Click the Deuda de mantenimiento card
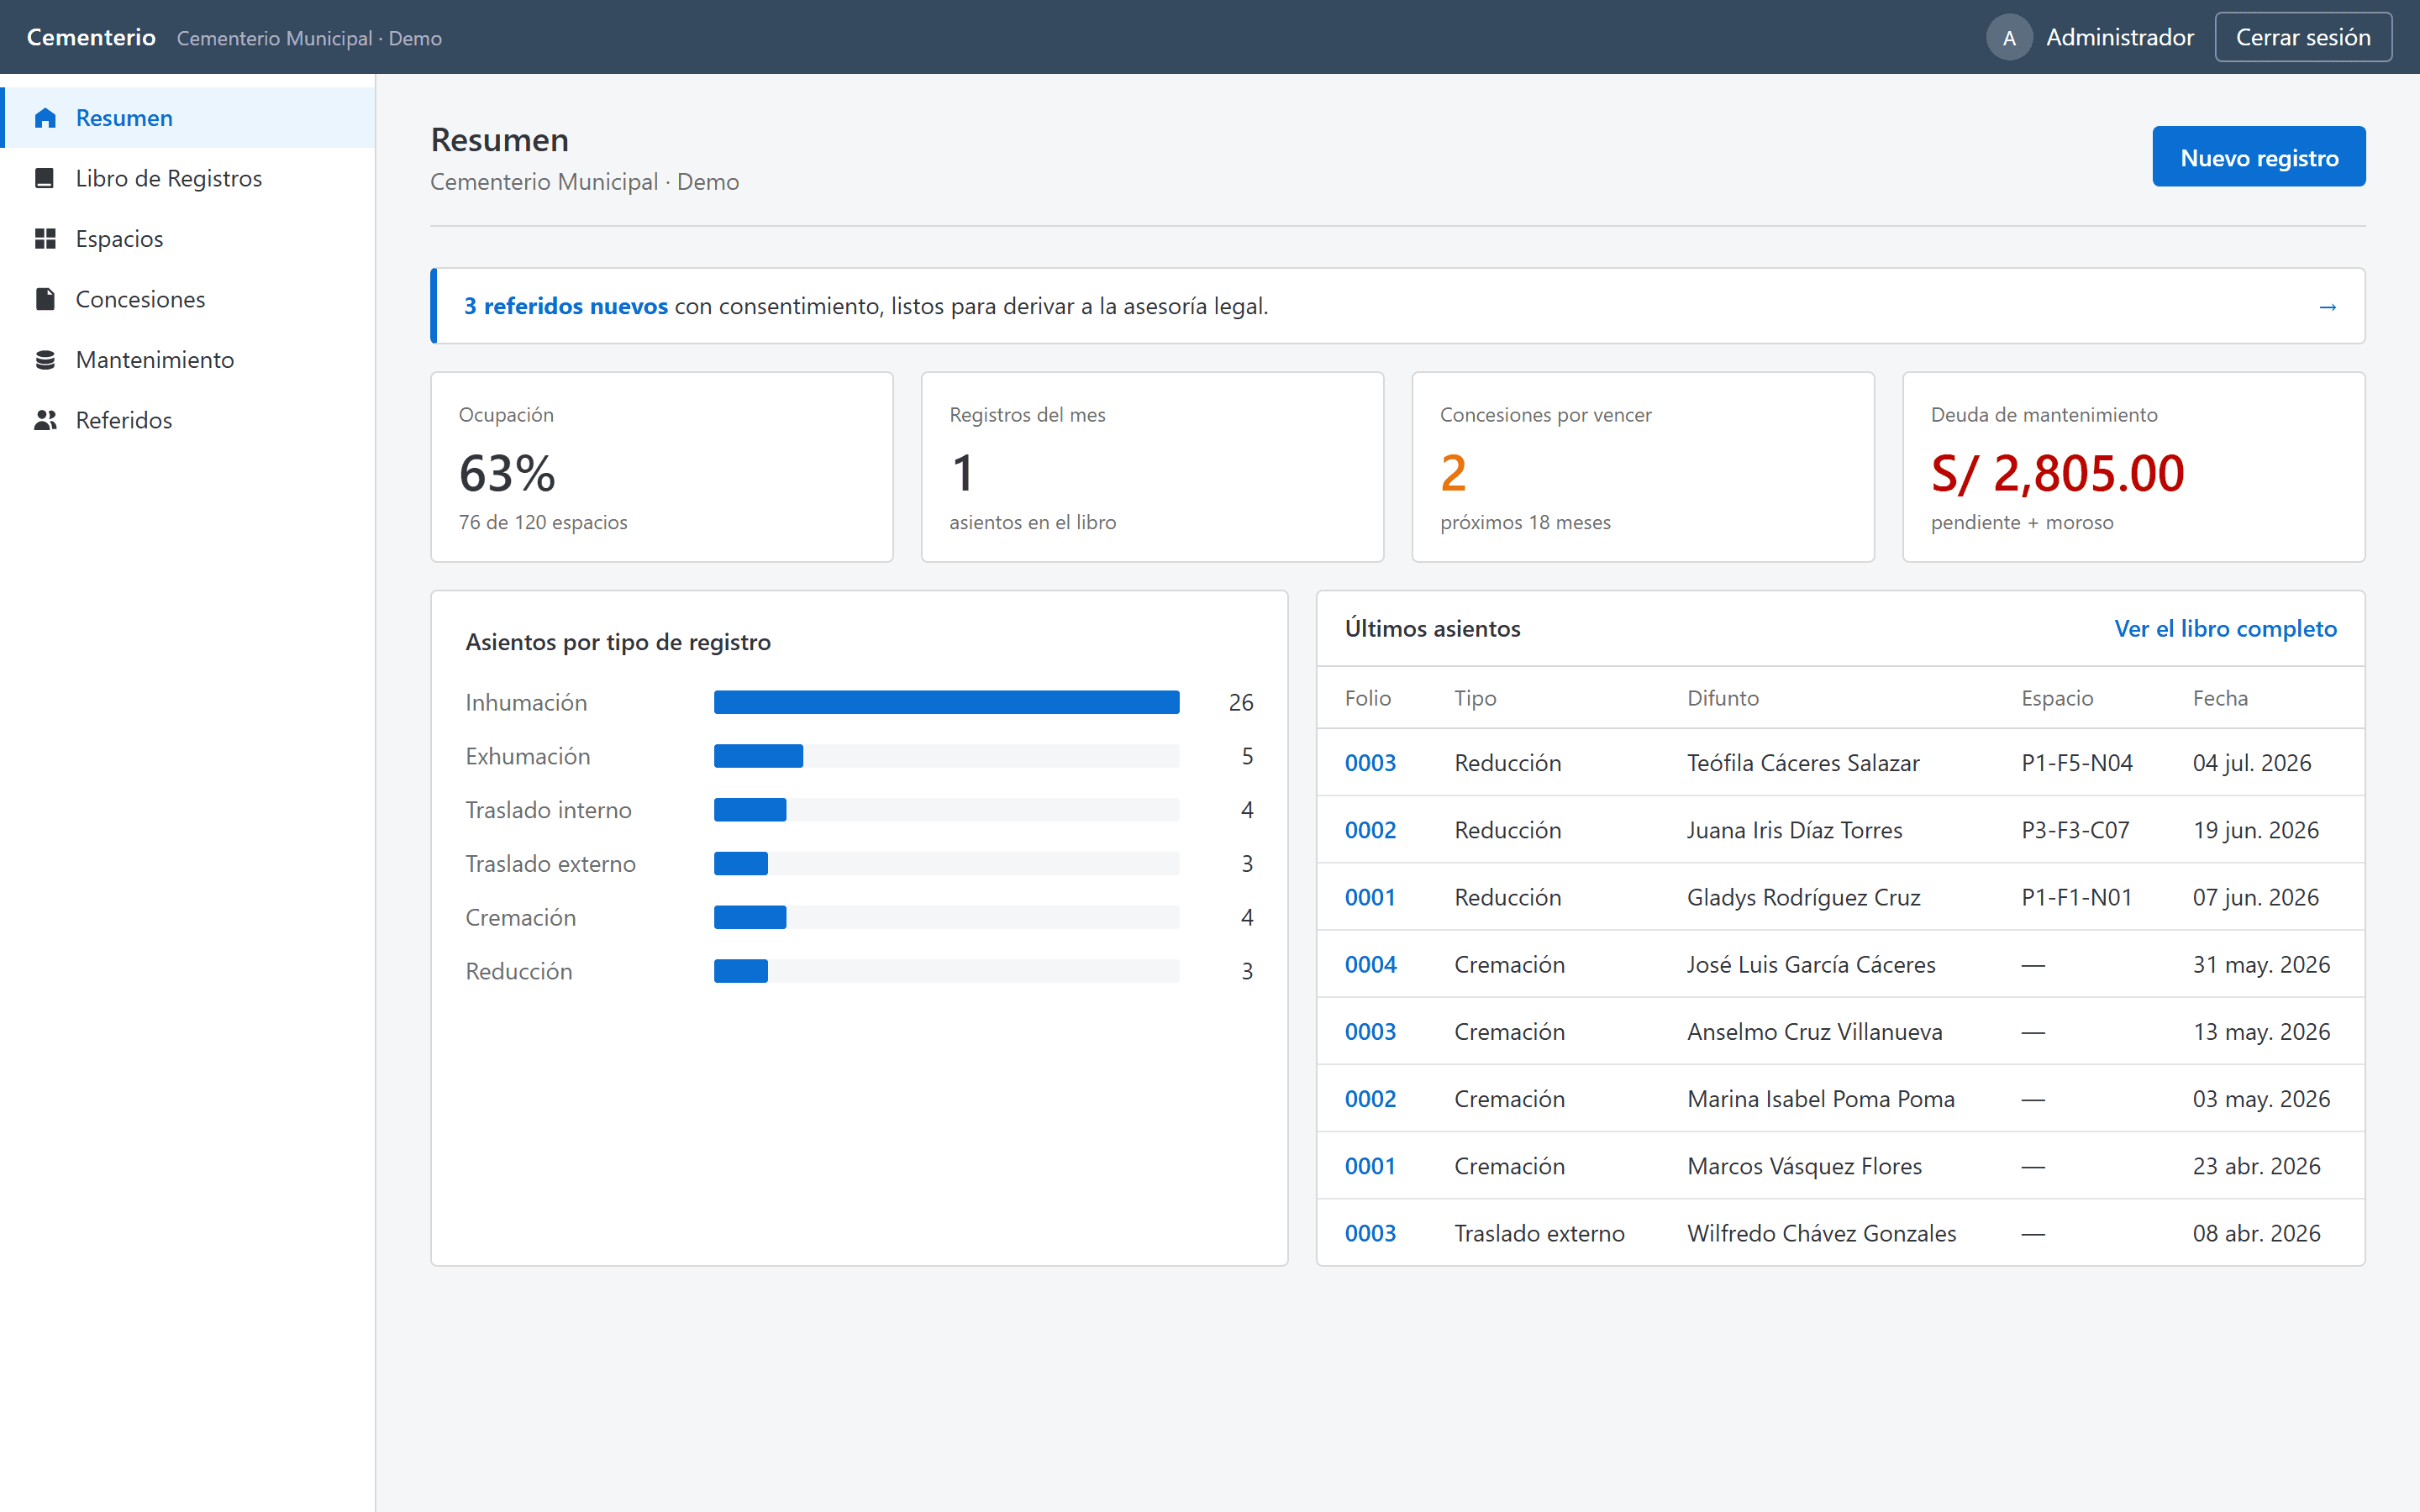This screenshot has height=1512, width=2420. [2133, 467]
